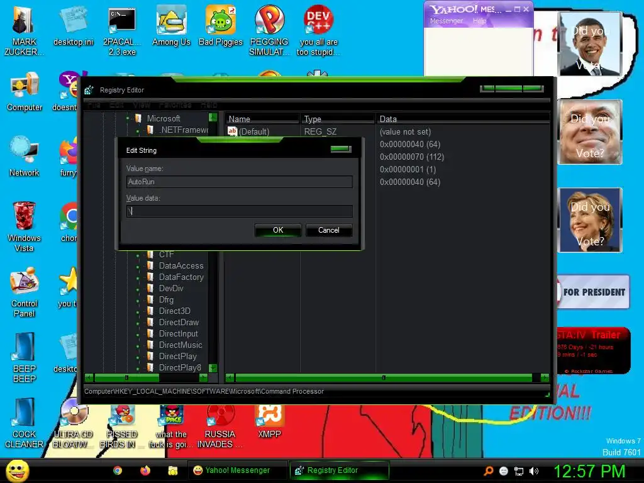Open Yahoo Messenger's Messenger menu
The image size is (644, 483).
(x=447, y=21)
